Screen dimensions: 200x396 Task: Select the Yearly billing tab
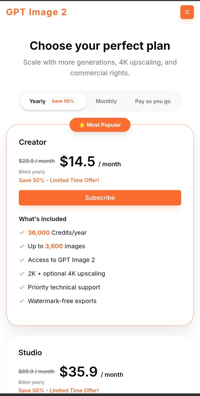pyautogui.click(x=37, y=101)
